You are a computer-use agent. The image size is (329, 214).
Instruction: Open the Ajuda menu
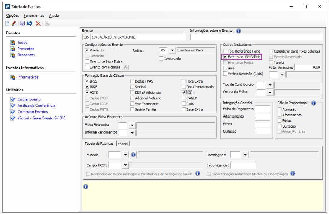54,15
